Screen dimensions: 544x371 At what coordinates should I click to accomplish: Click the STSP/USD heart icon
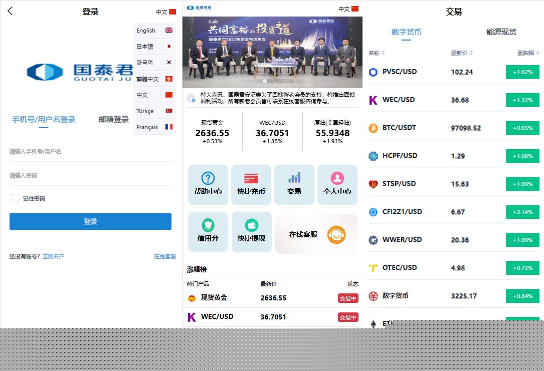point(373,184)
